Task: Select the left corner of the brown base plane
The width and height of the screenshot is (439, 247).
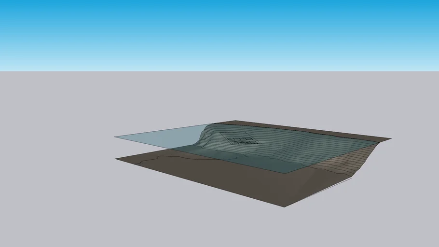Action: tap(116, 158)
